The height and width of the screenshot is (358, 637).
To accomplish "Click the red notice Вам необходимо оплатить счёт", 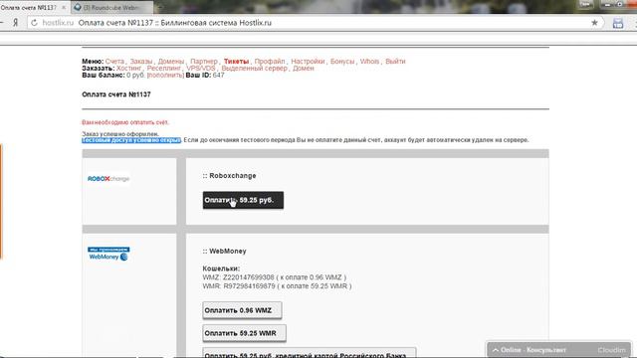I will point(125,122).
